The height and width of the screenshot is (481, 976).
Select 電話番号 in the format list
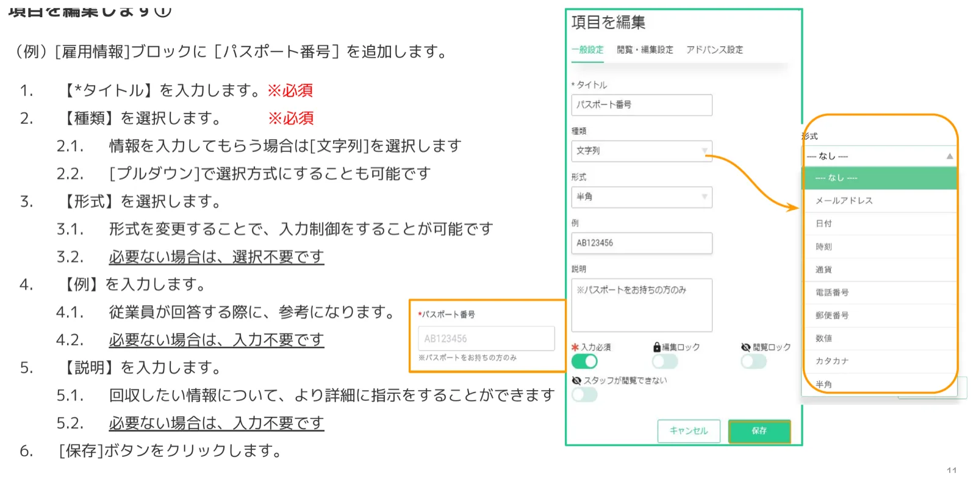(879, 292)
